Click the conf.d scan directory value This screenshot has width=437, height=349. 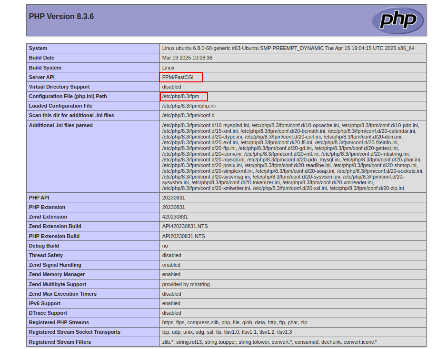[188, 115]
